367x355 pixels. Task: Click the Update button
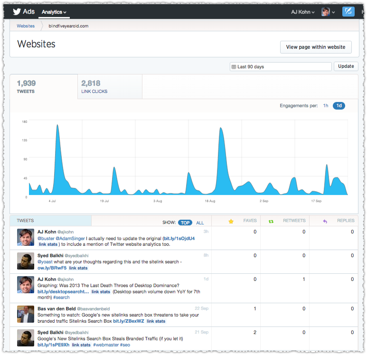(x=346, y=66)
